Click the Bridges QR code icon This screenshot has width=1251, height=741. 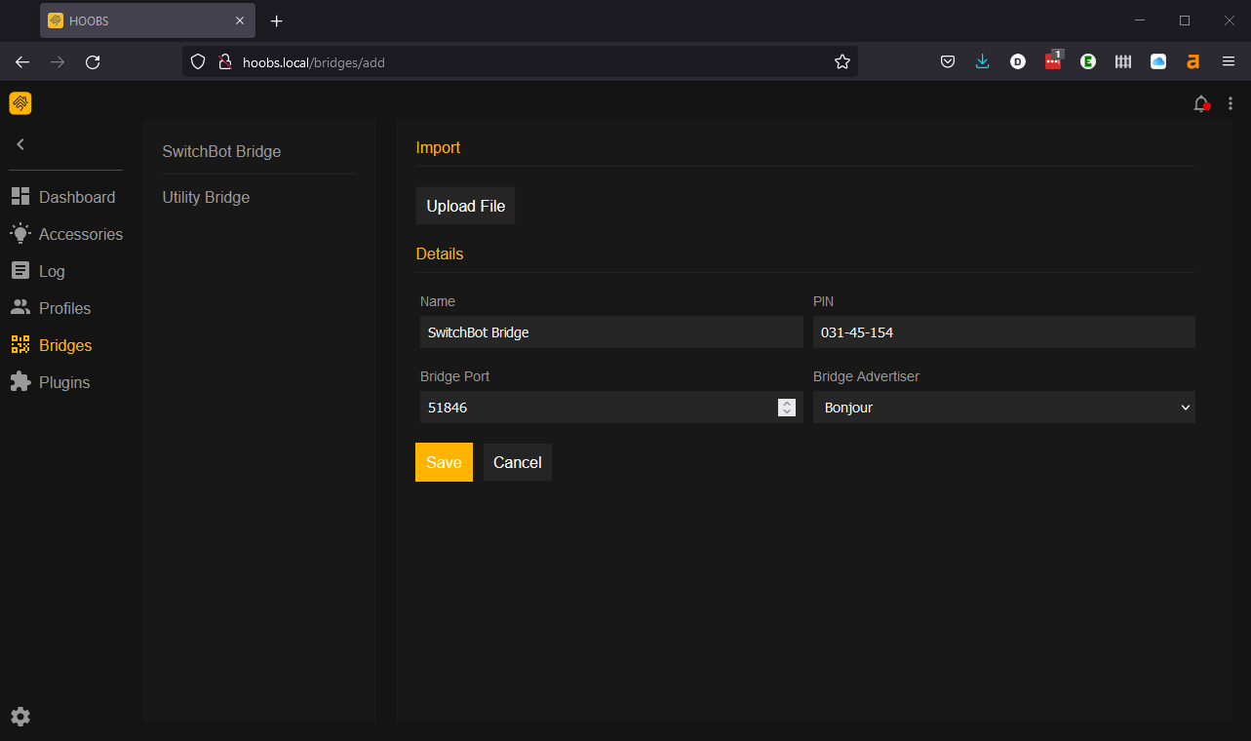click(20, 345)
